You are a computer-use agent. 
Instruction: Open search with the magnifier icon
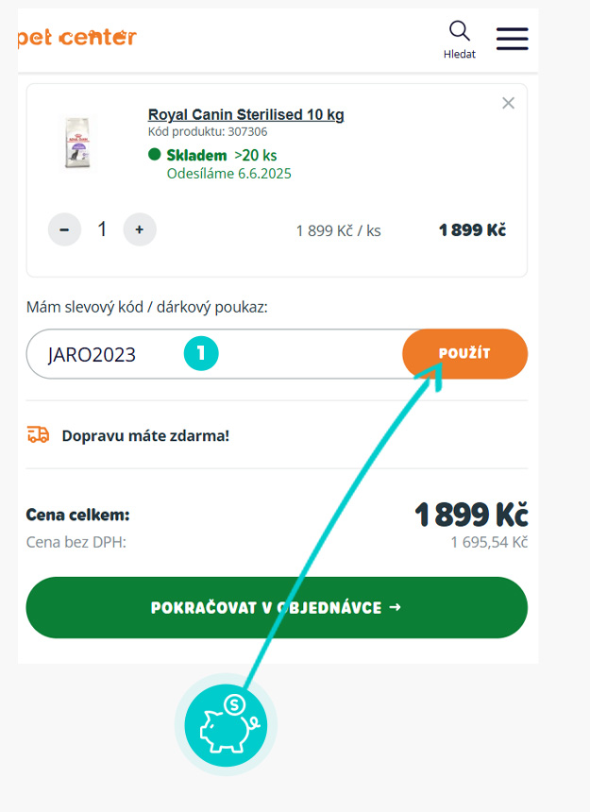pyautogui.click(x=459, y=32)
